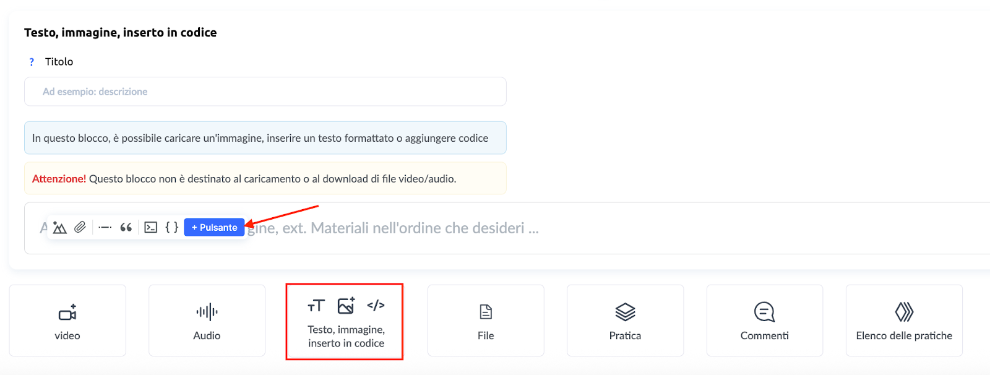
Task: Click the Commenti speech bubble icon
Action: click(764, 312)
